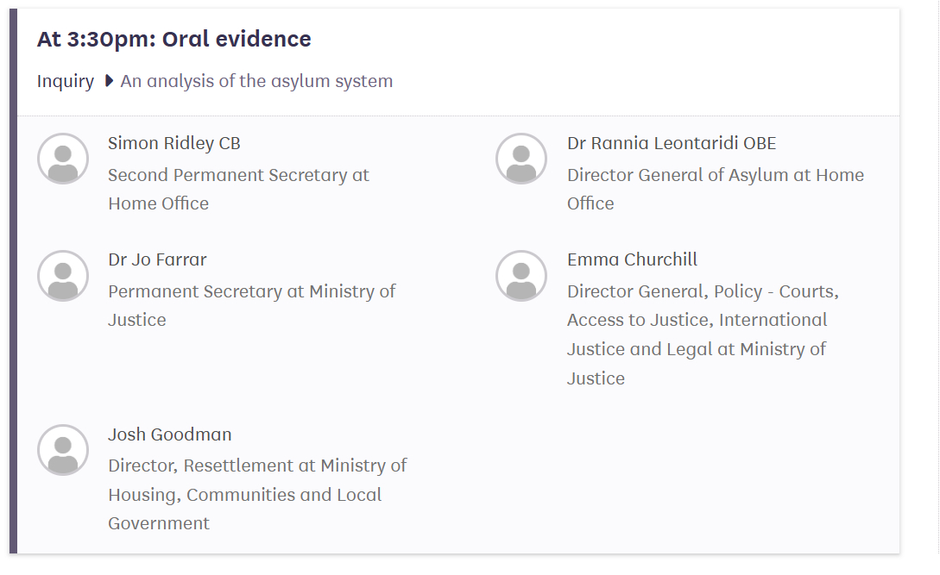Click the Inquiry label
The image size is (940, 575).
[x=66, y=81]
